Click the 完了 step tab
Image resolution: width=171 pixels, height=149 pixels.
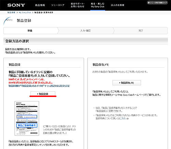(141, 31)
